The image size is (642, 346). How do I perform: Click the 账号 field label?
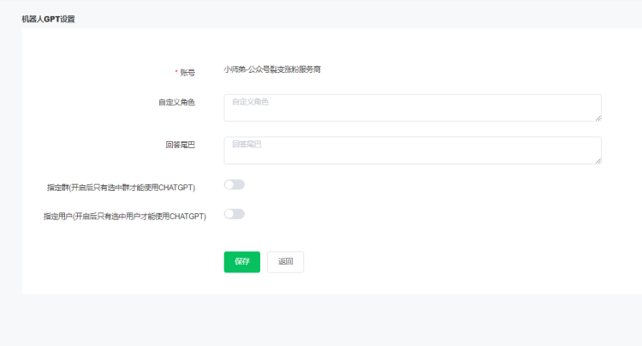click(187, 72)
